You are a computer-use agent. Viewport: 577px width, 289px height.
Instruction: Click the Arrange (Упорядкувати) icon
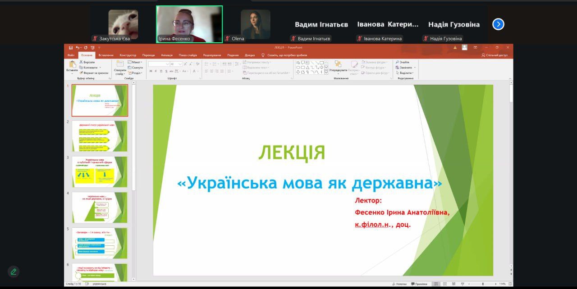pyautogui.click(x=338, y=65)
